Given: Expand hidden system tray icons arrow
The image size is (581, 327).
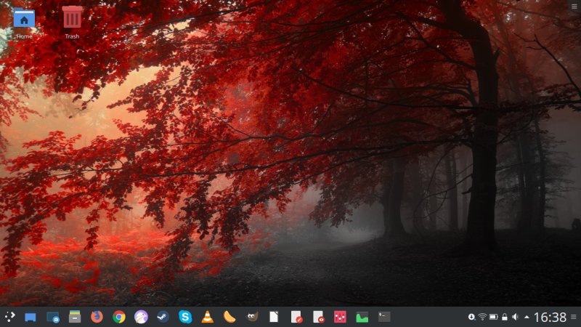Looking at the screenshot, I should [526, 317].
